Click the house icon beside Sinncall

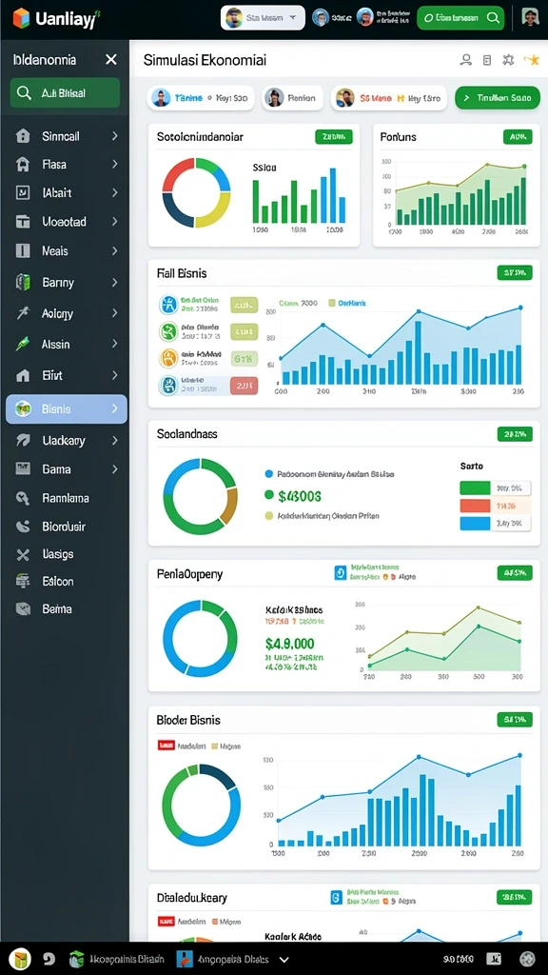(23, 136)
